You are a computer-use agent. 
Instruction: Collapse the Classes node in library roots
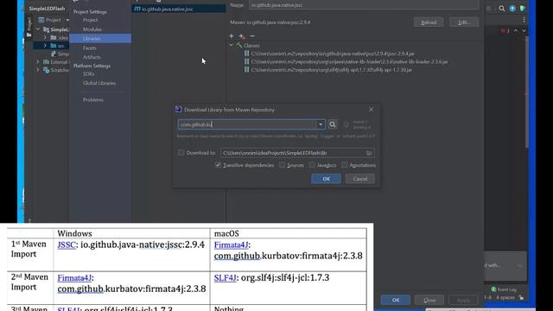coord(231,46)
